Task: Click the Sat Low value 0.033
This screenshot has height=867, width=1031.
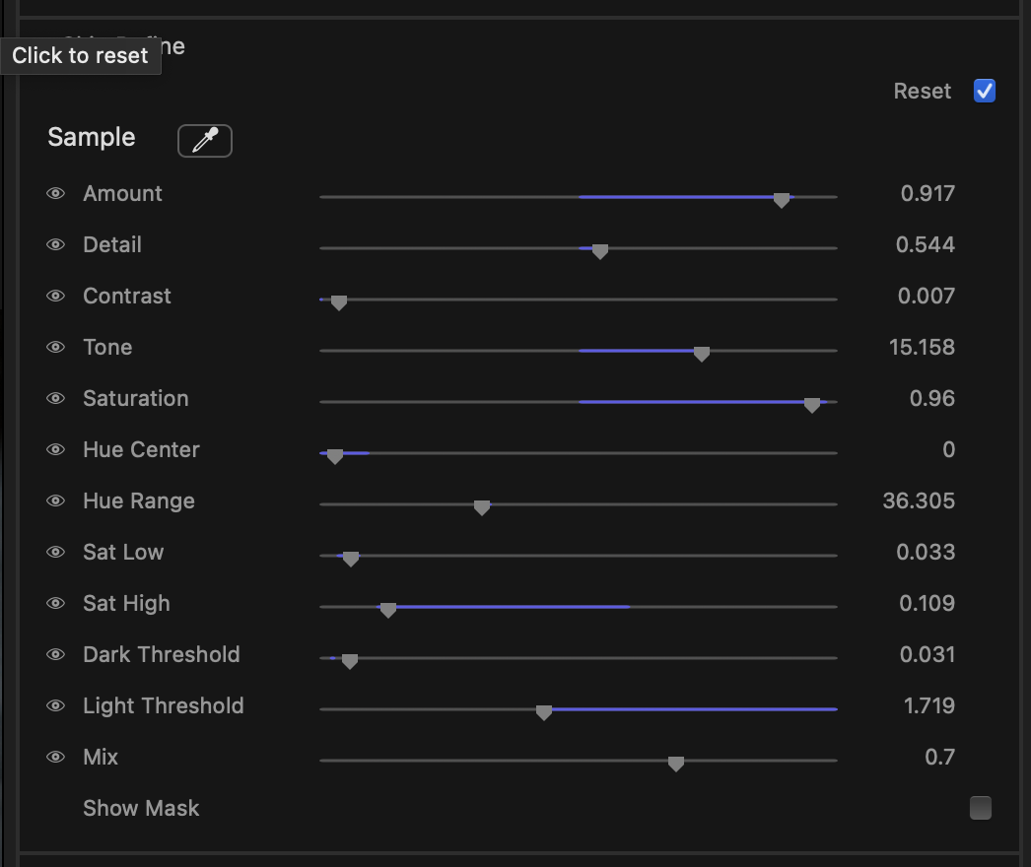Action: [926, 552]
